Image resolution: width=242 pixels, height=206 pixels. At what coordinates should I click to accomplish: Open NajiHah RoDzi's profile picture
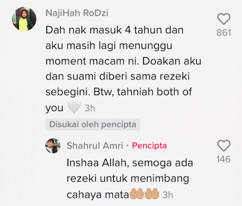(x=24, y=19)
